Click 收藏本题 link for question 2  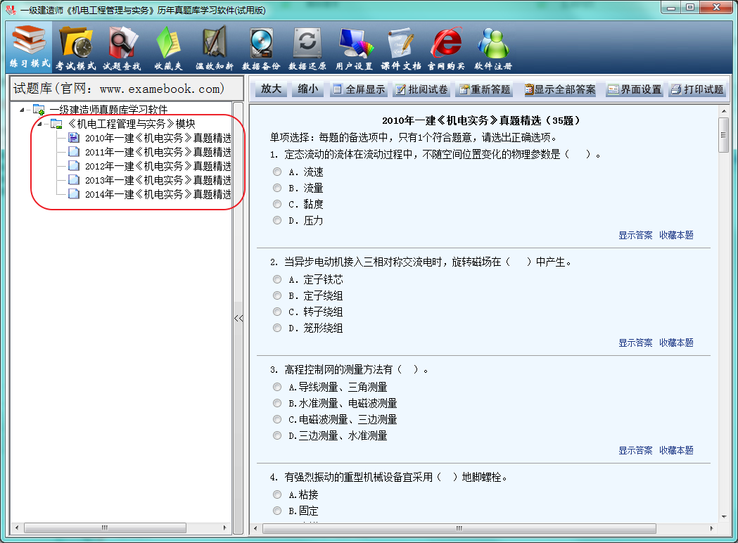[676, 343]
